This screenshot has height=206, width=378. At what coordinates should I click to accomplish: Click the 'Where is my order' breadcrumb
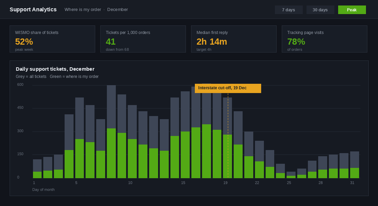tap(83, 9)
